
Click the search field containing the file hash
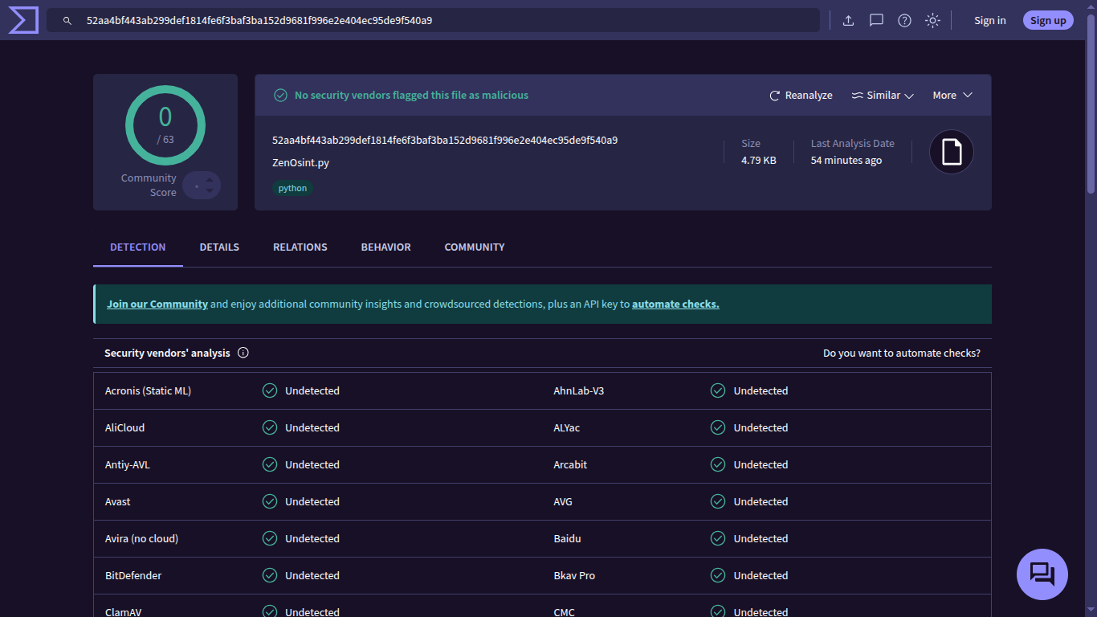click(433, 20)
